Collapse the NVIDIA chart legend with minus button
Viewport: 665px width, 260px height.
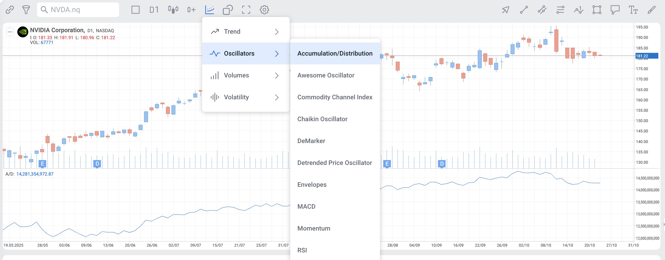(10, 32)
